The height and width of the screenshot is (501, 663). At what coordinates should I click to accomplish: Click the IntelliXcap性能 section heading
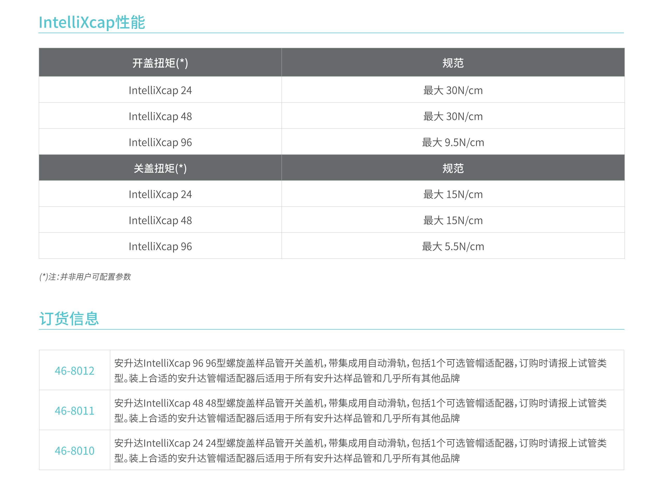pyautogui.click(x=92, y=22)
